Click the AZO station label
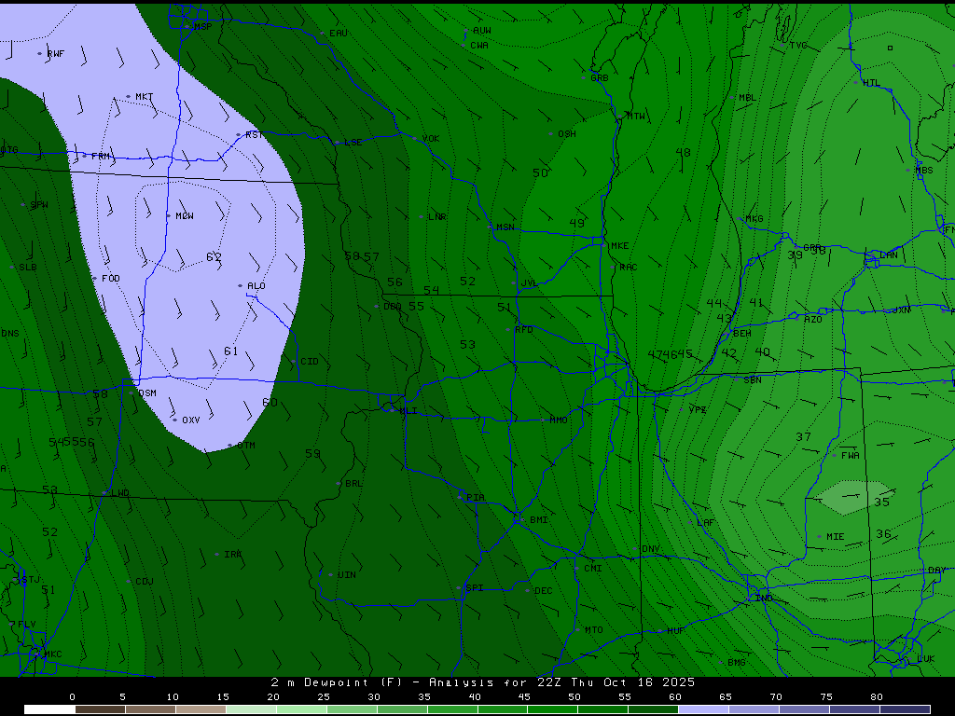Image resolution: width=955 pixels, height=716 pixels. coord(813,319)
